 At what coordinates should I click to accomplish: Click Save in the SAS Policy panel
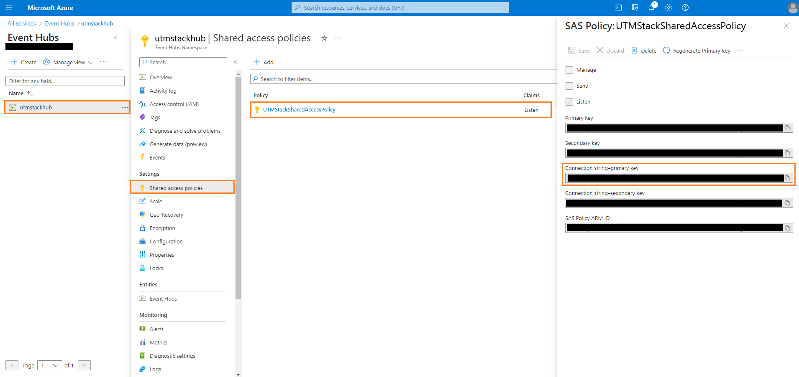(579, 51)
